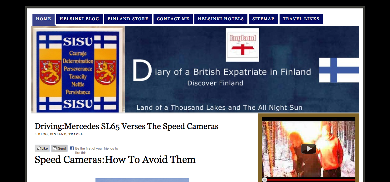
Task: Open the Travel Links menu item
Action: (x=301, y=19)
